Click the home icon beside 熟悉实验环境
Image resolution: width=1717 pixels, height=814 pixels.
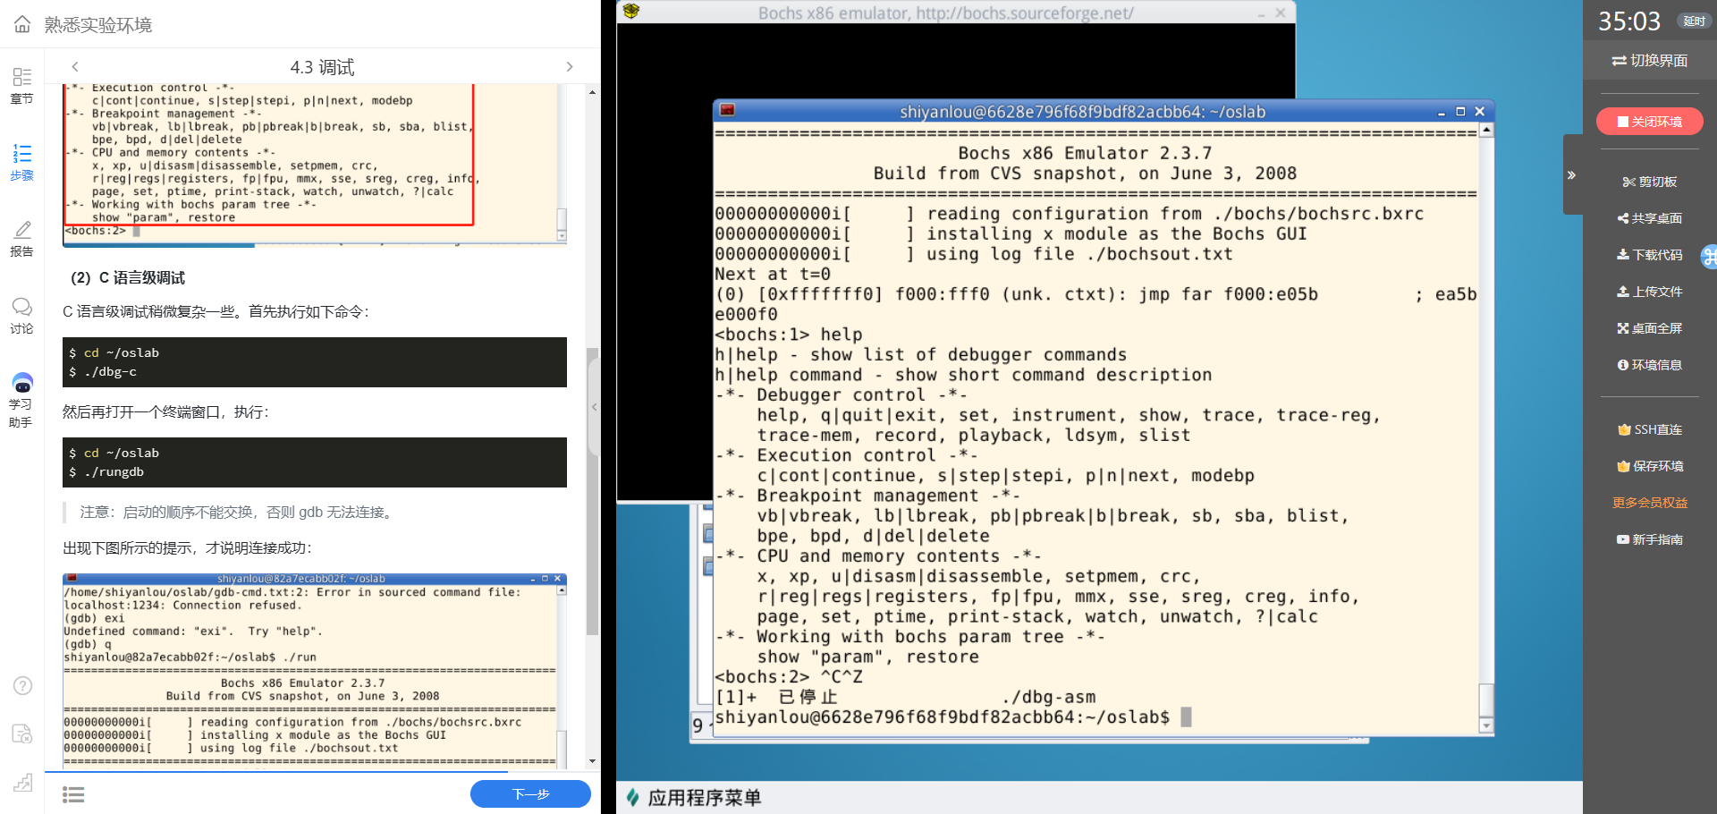pos(22,24)
